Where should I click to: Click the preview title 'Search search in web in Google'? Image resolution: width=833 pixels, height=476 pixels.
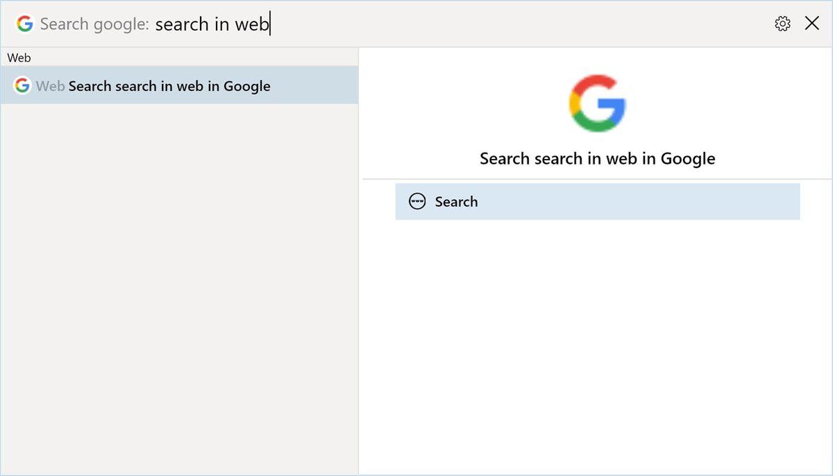598,159
